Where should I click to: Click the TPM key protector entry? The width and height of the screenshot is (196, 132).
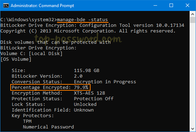tap(27, 121)
